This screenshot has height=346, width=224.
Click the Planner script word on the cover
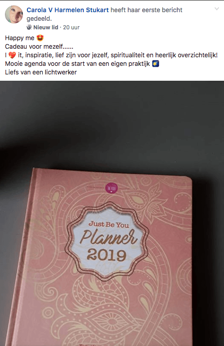tap(109, 237)
